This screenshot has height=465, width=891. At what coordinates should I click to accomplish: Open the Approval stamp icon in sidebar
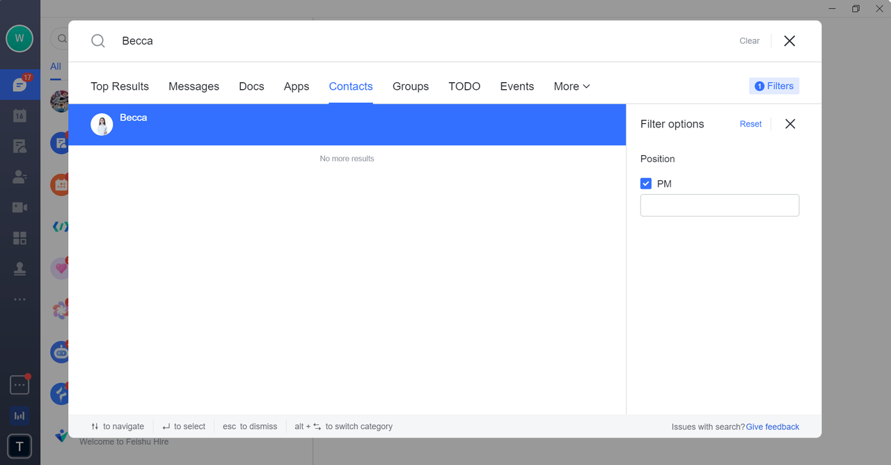(x=19, y=269)
